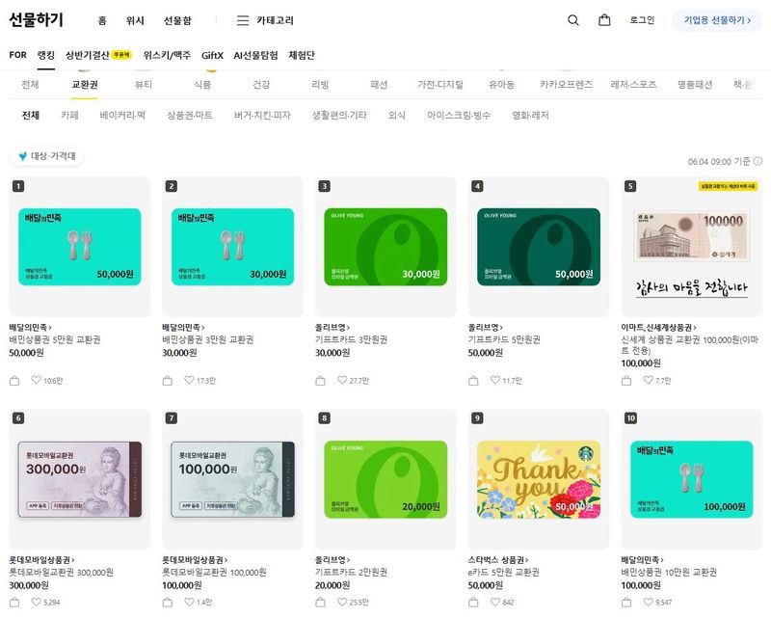This screenshot has width=771, height=618.
Task: Filter by 카페 subcategory
Action: point(69,115)
